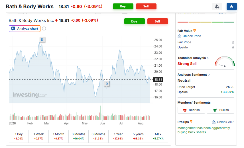
Task: Select the 1 Year time range
Action: pyautogui.click(x=118, y=136)
